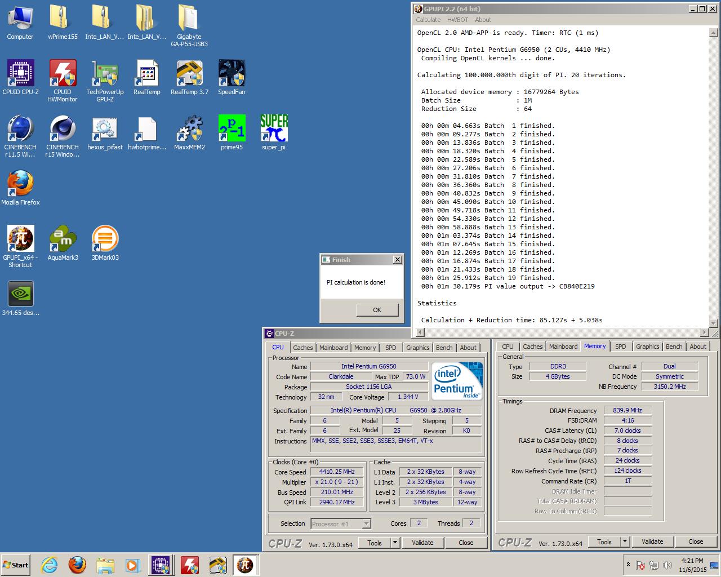Click Close in the right CPU-Z window
Viewport: 721px width, 577px height.
(x=696, y=542)
